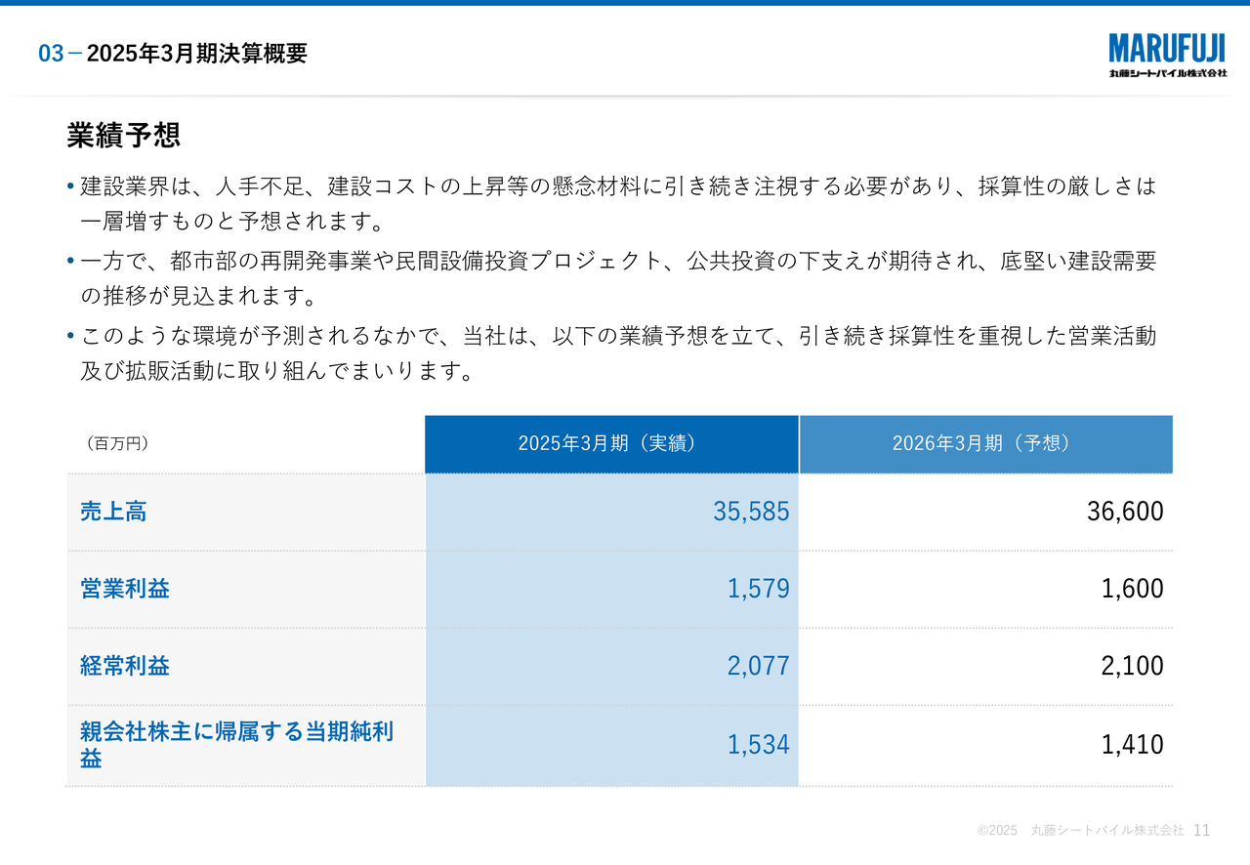Click the '(百万円)' unit label
Screen dimensions: 1250x865
pyautogui.click(x=116, y=444)
